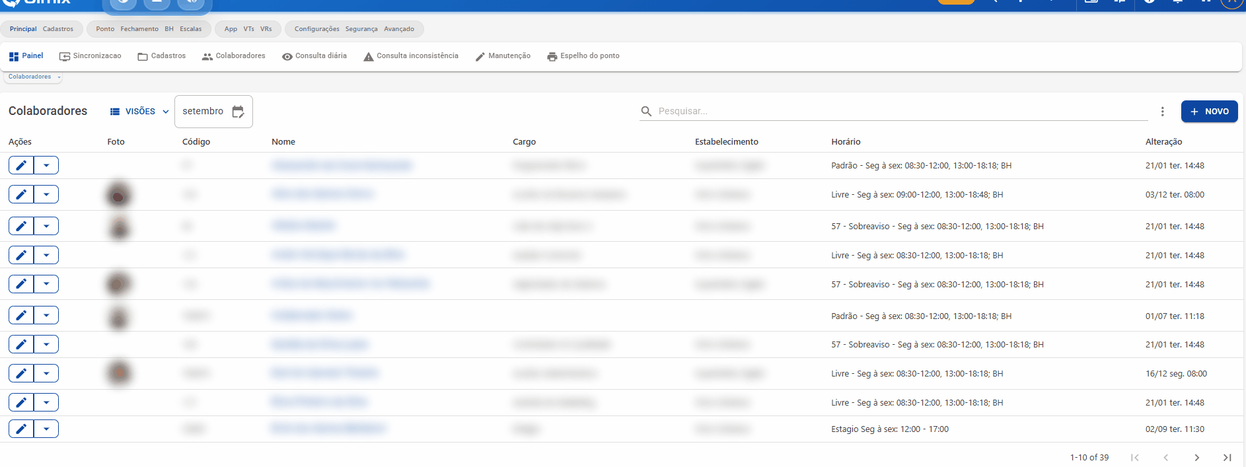Open the setembro month calendar picker
This screenshot has width=1246, height=467.
(213, 112)
